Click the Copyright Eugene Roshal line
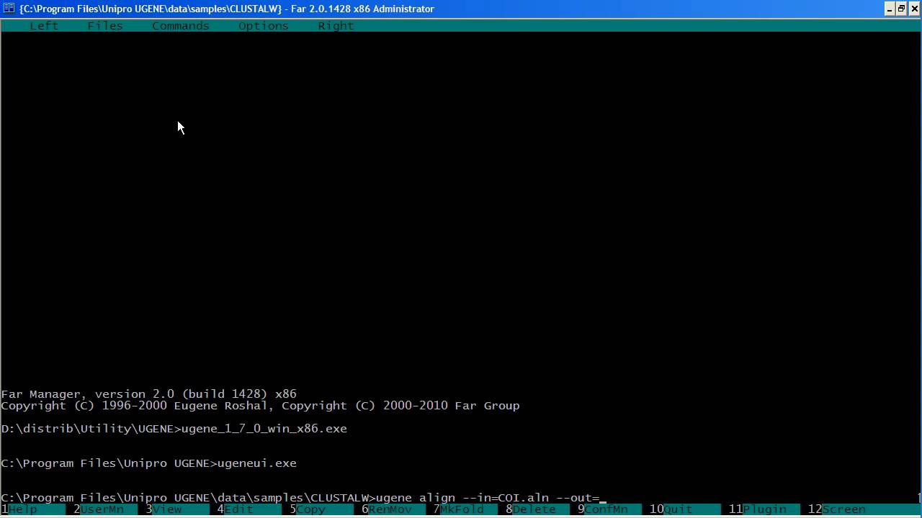Screen dimensions: 922x518 tap(261, 406)
